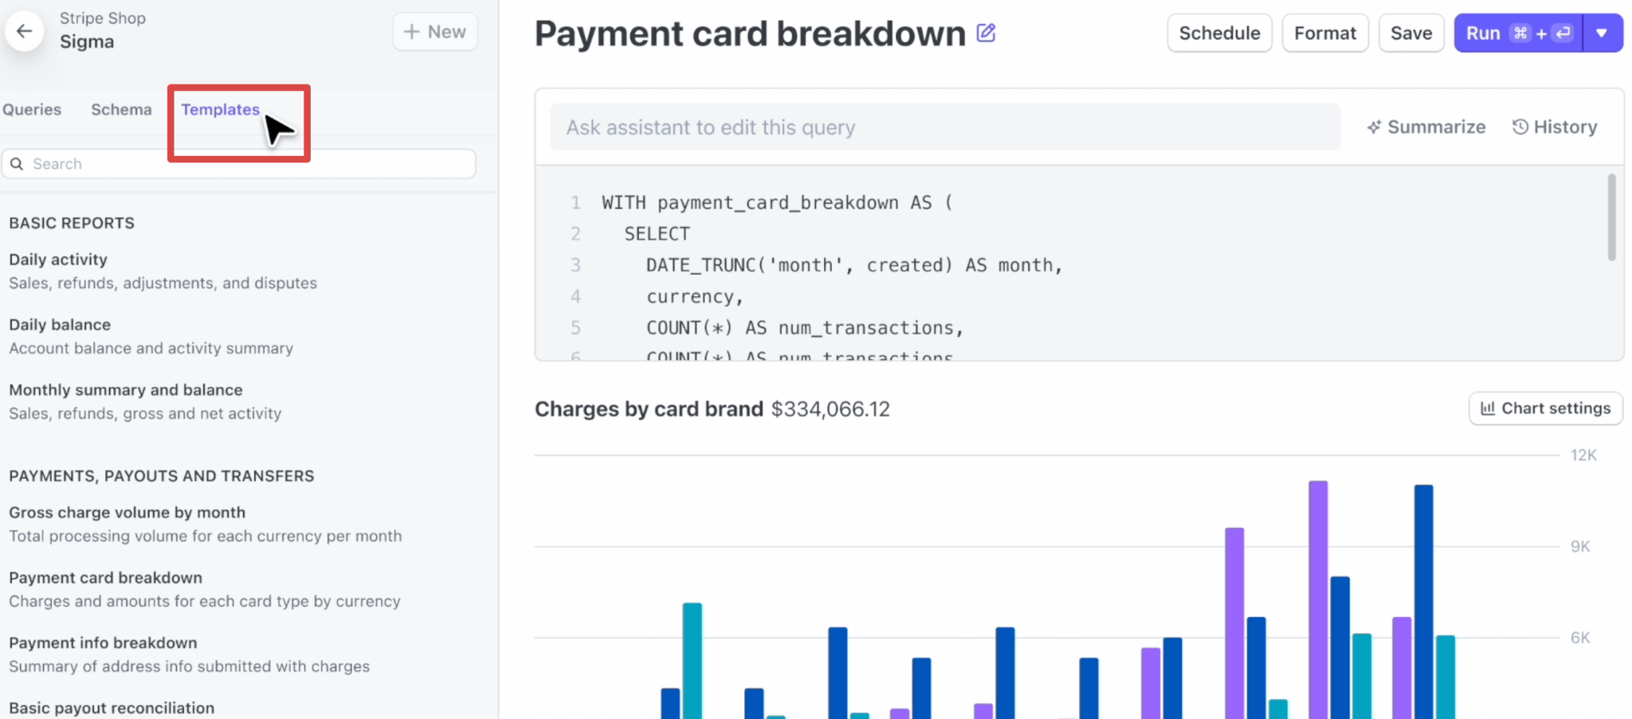Format the SQL query

point(1325,33)
